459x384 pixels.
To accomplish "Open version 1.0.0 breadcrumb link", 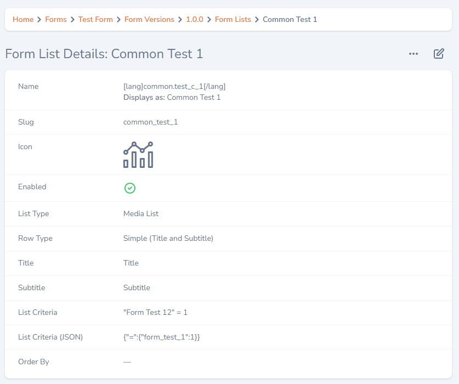I will point(195,20).
